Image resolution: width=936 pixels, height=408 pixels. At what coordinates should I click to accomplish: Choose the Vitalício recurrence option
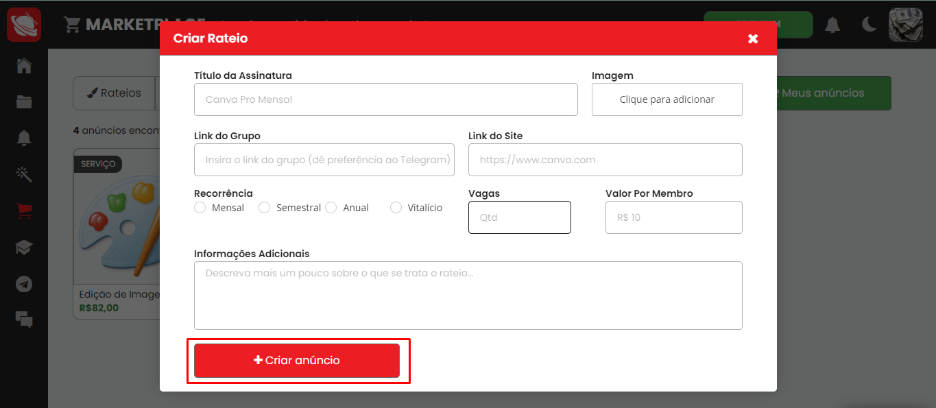point(396,208)
